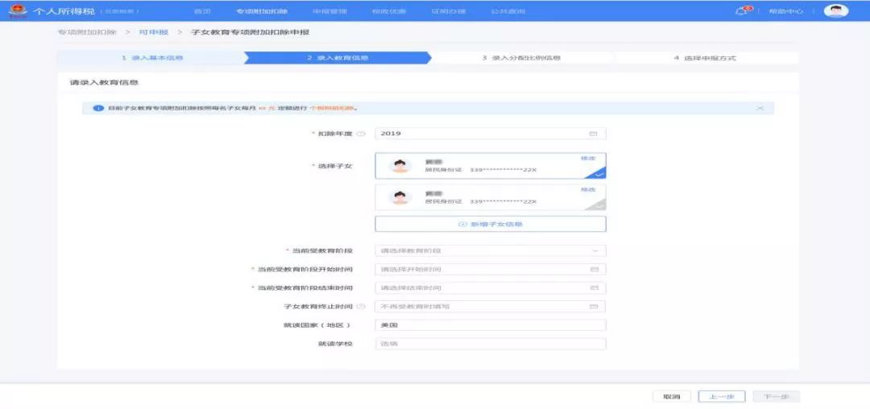
Task: Open calendar icon in 扣除年度 field
Action: coord(594,134)
